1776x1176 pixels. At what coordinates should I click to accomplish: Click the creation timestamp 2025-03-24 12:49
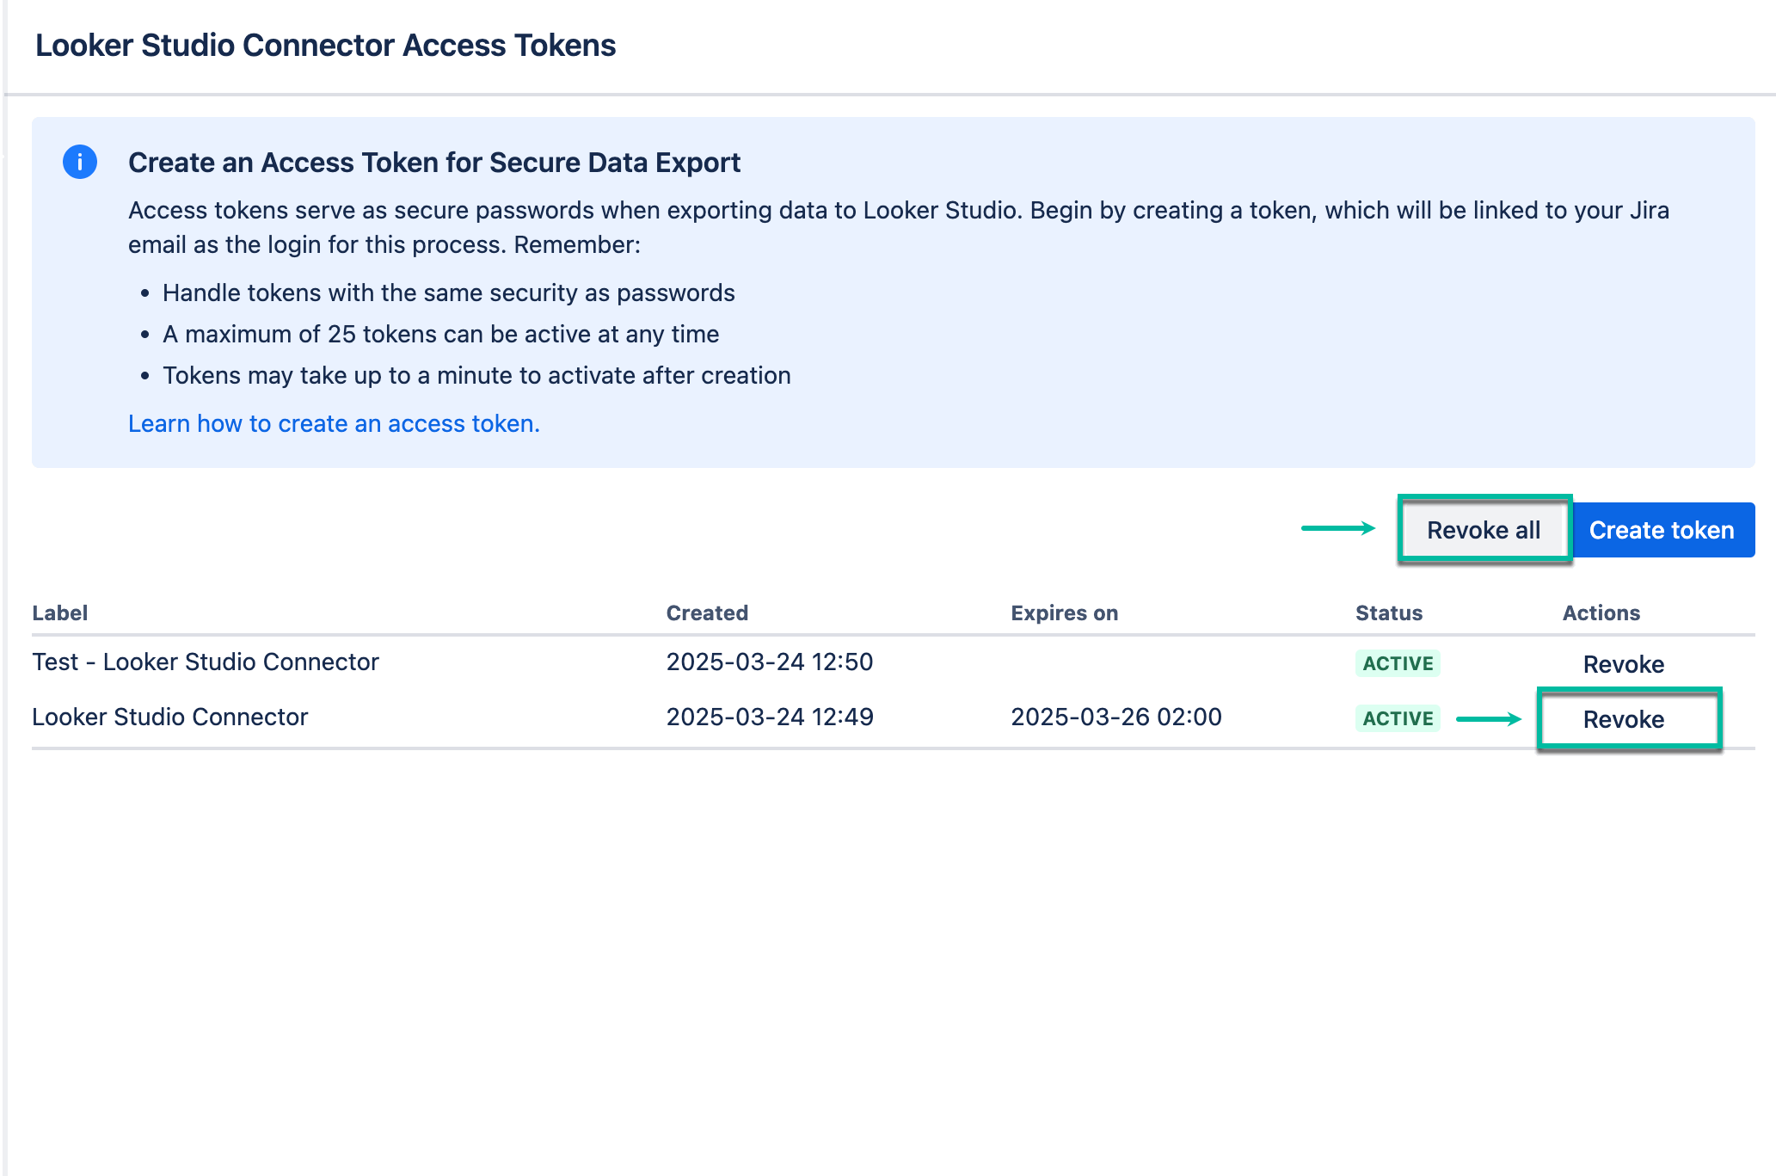click(x=770, y=717)
